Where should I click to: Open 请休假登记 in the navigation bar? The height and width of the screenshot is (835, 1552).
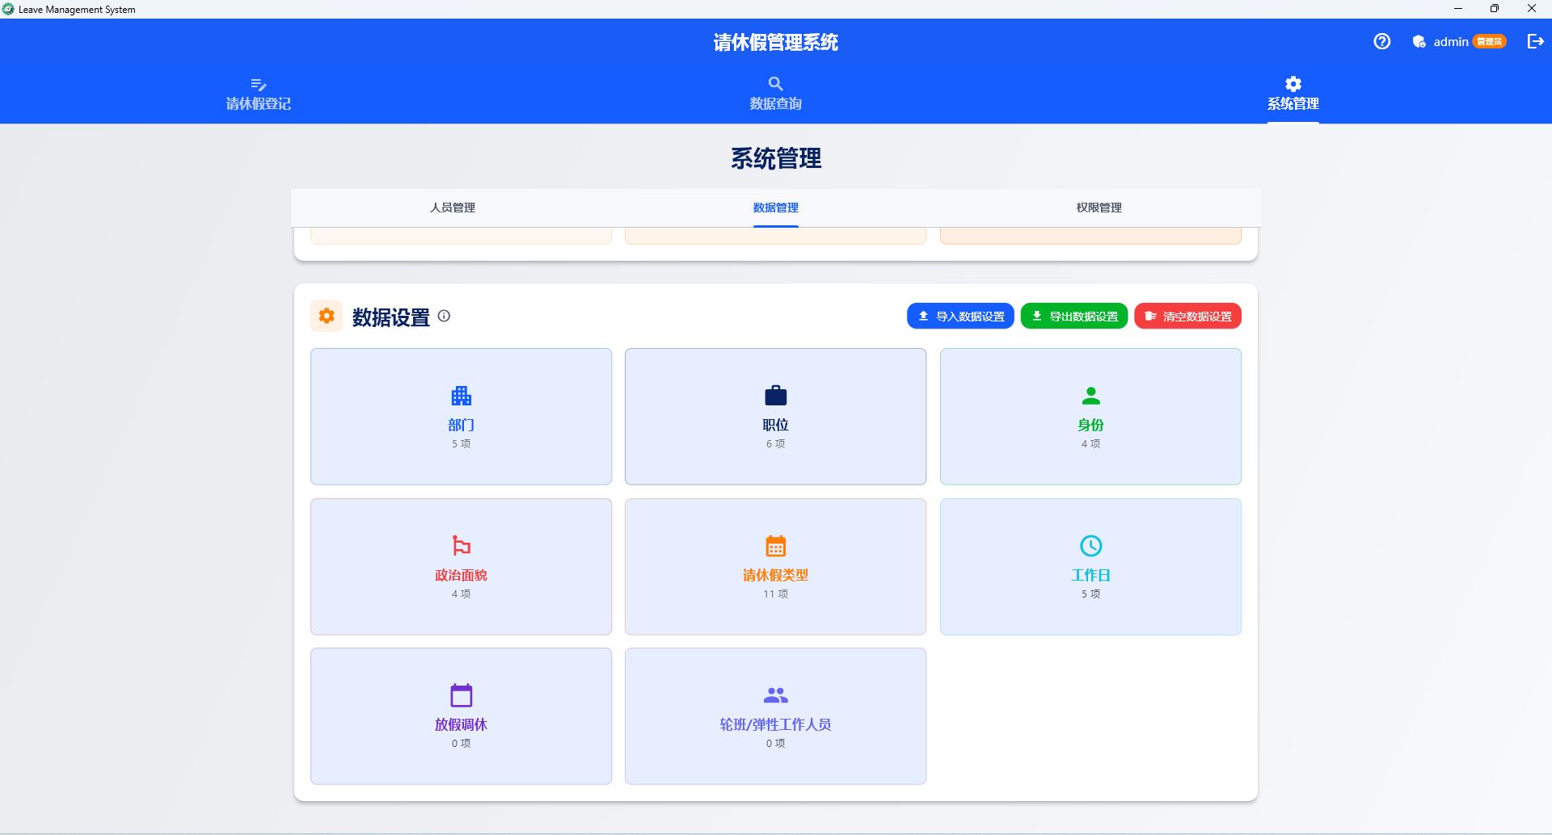tap(258, 94)
